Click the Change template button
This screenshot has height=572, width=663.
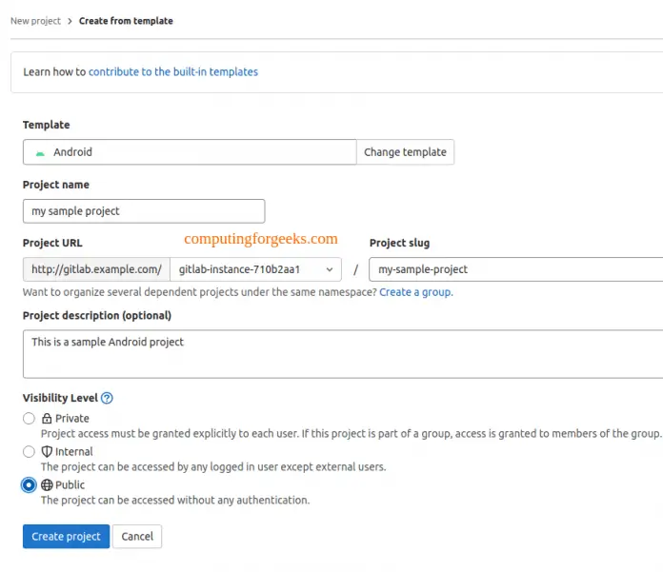(405, 152)
